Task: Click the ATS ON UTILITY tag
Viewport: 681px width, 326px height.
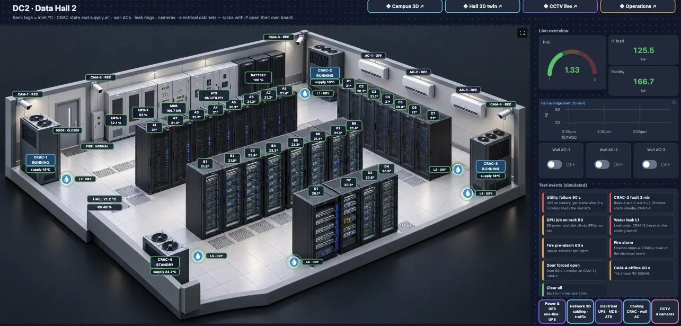Action: [214, 95]
